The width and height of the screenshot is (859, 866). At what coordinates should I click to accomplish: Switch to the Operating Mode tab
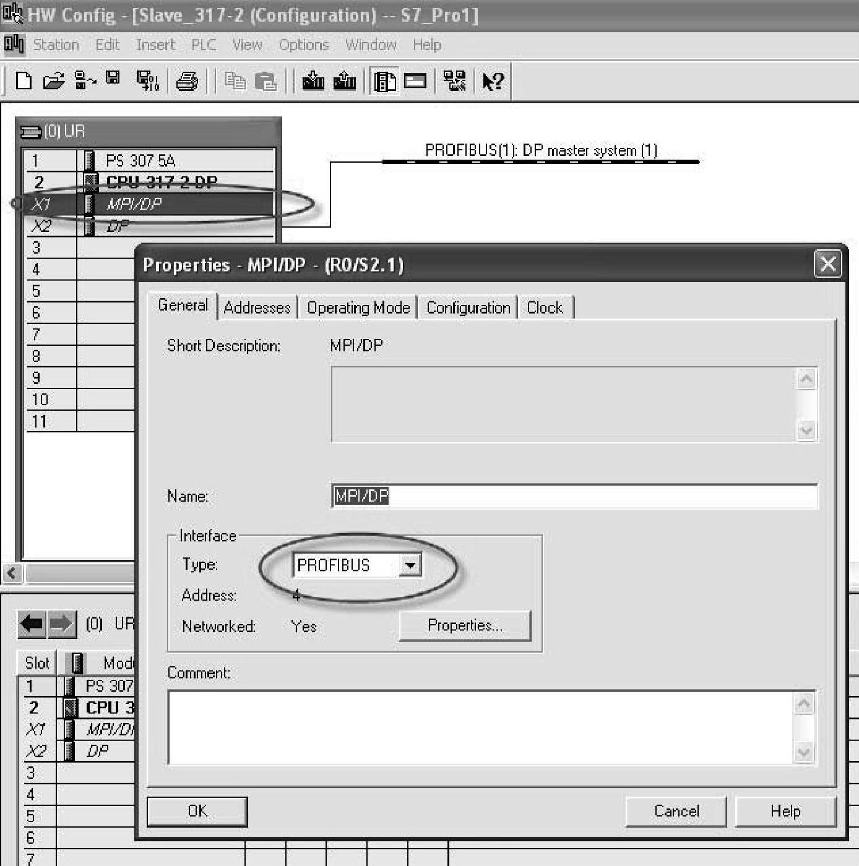(358, 307)
